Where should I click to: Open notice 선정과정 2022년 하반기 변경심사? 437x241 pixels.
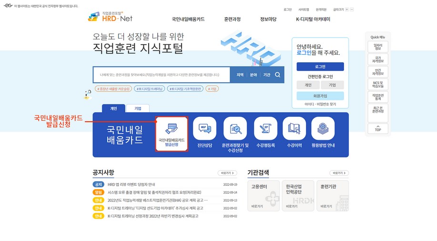pos(153,216)
